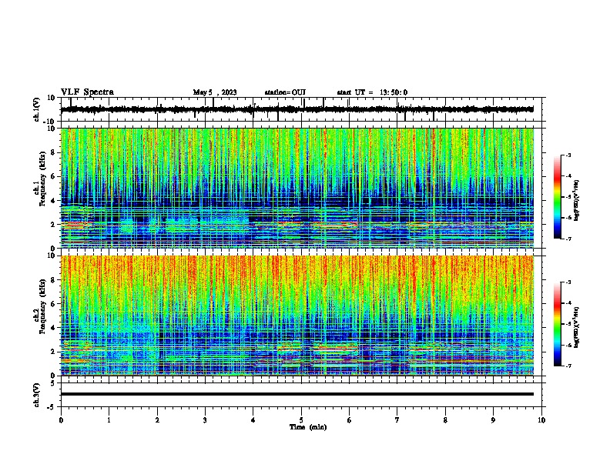
Task: Click the ch.3 voltage trace line
Action: click(297, 394)
